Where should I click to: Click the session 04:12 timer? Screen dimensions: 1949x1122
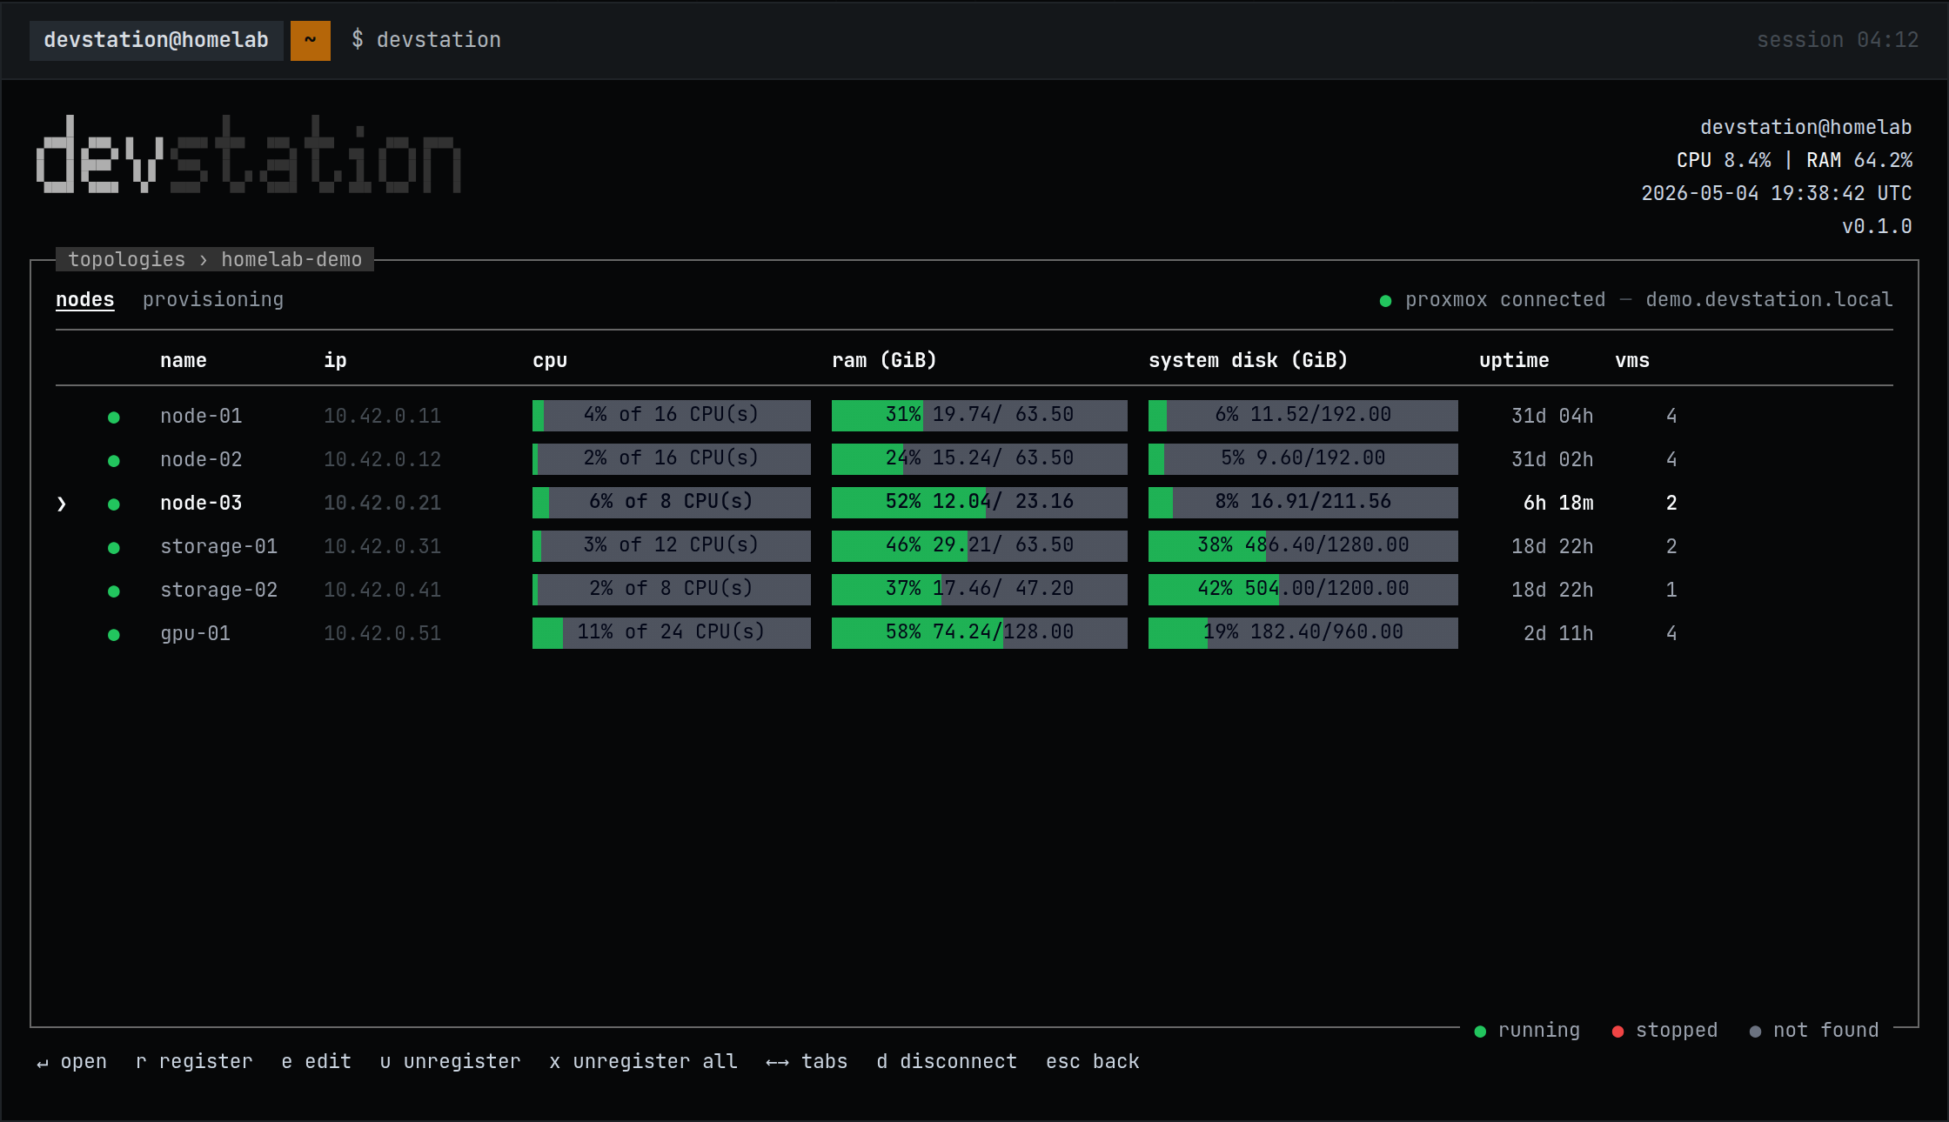tap(1838, 40)
